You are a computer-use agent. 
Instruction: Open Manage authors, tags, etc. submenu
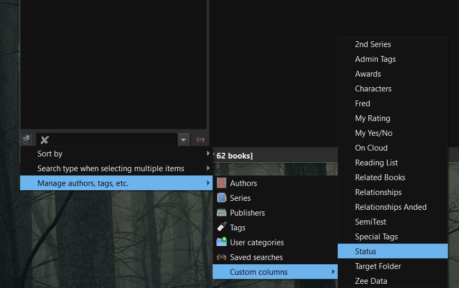click(116, 183)
